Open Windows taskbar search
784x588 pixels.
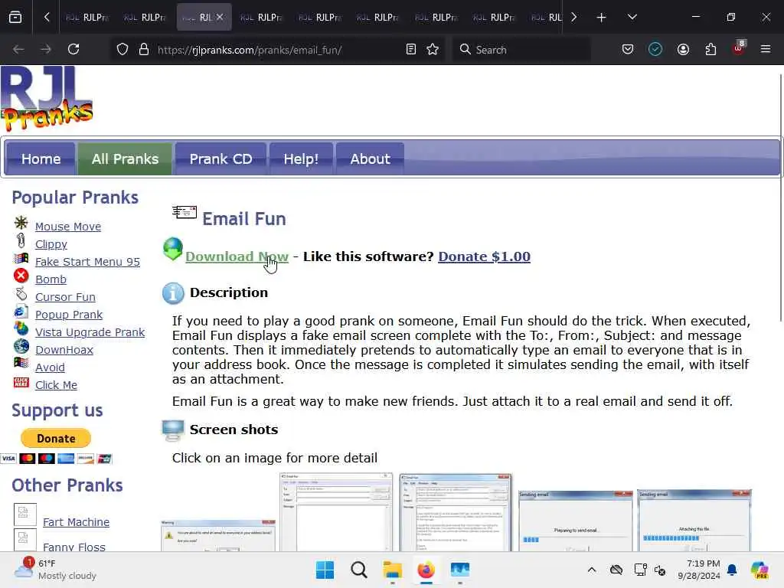(x=358, y=570)
